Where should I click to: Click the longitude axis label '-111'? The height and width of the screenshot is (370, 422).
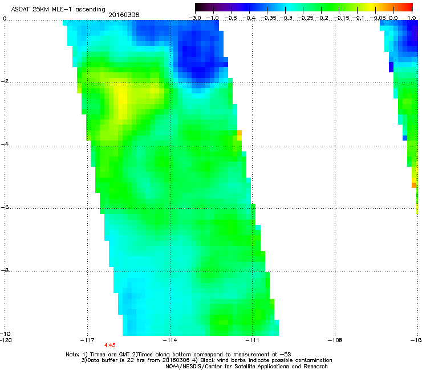[253, 340]
